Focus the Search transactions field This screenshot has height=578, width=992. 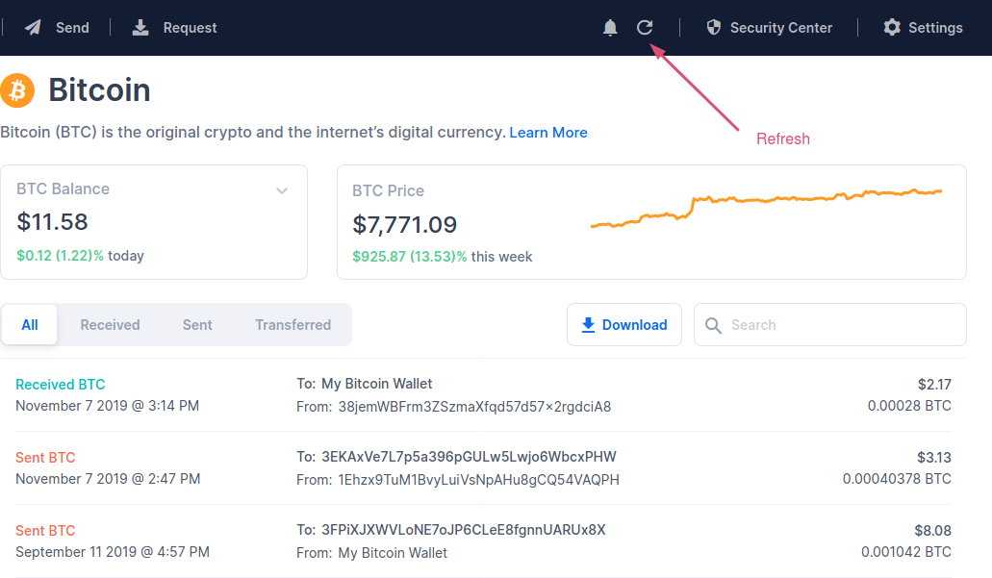coord(830,325)
